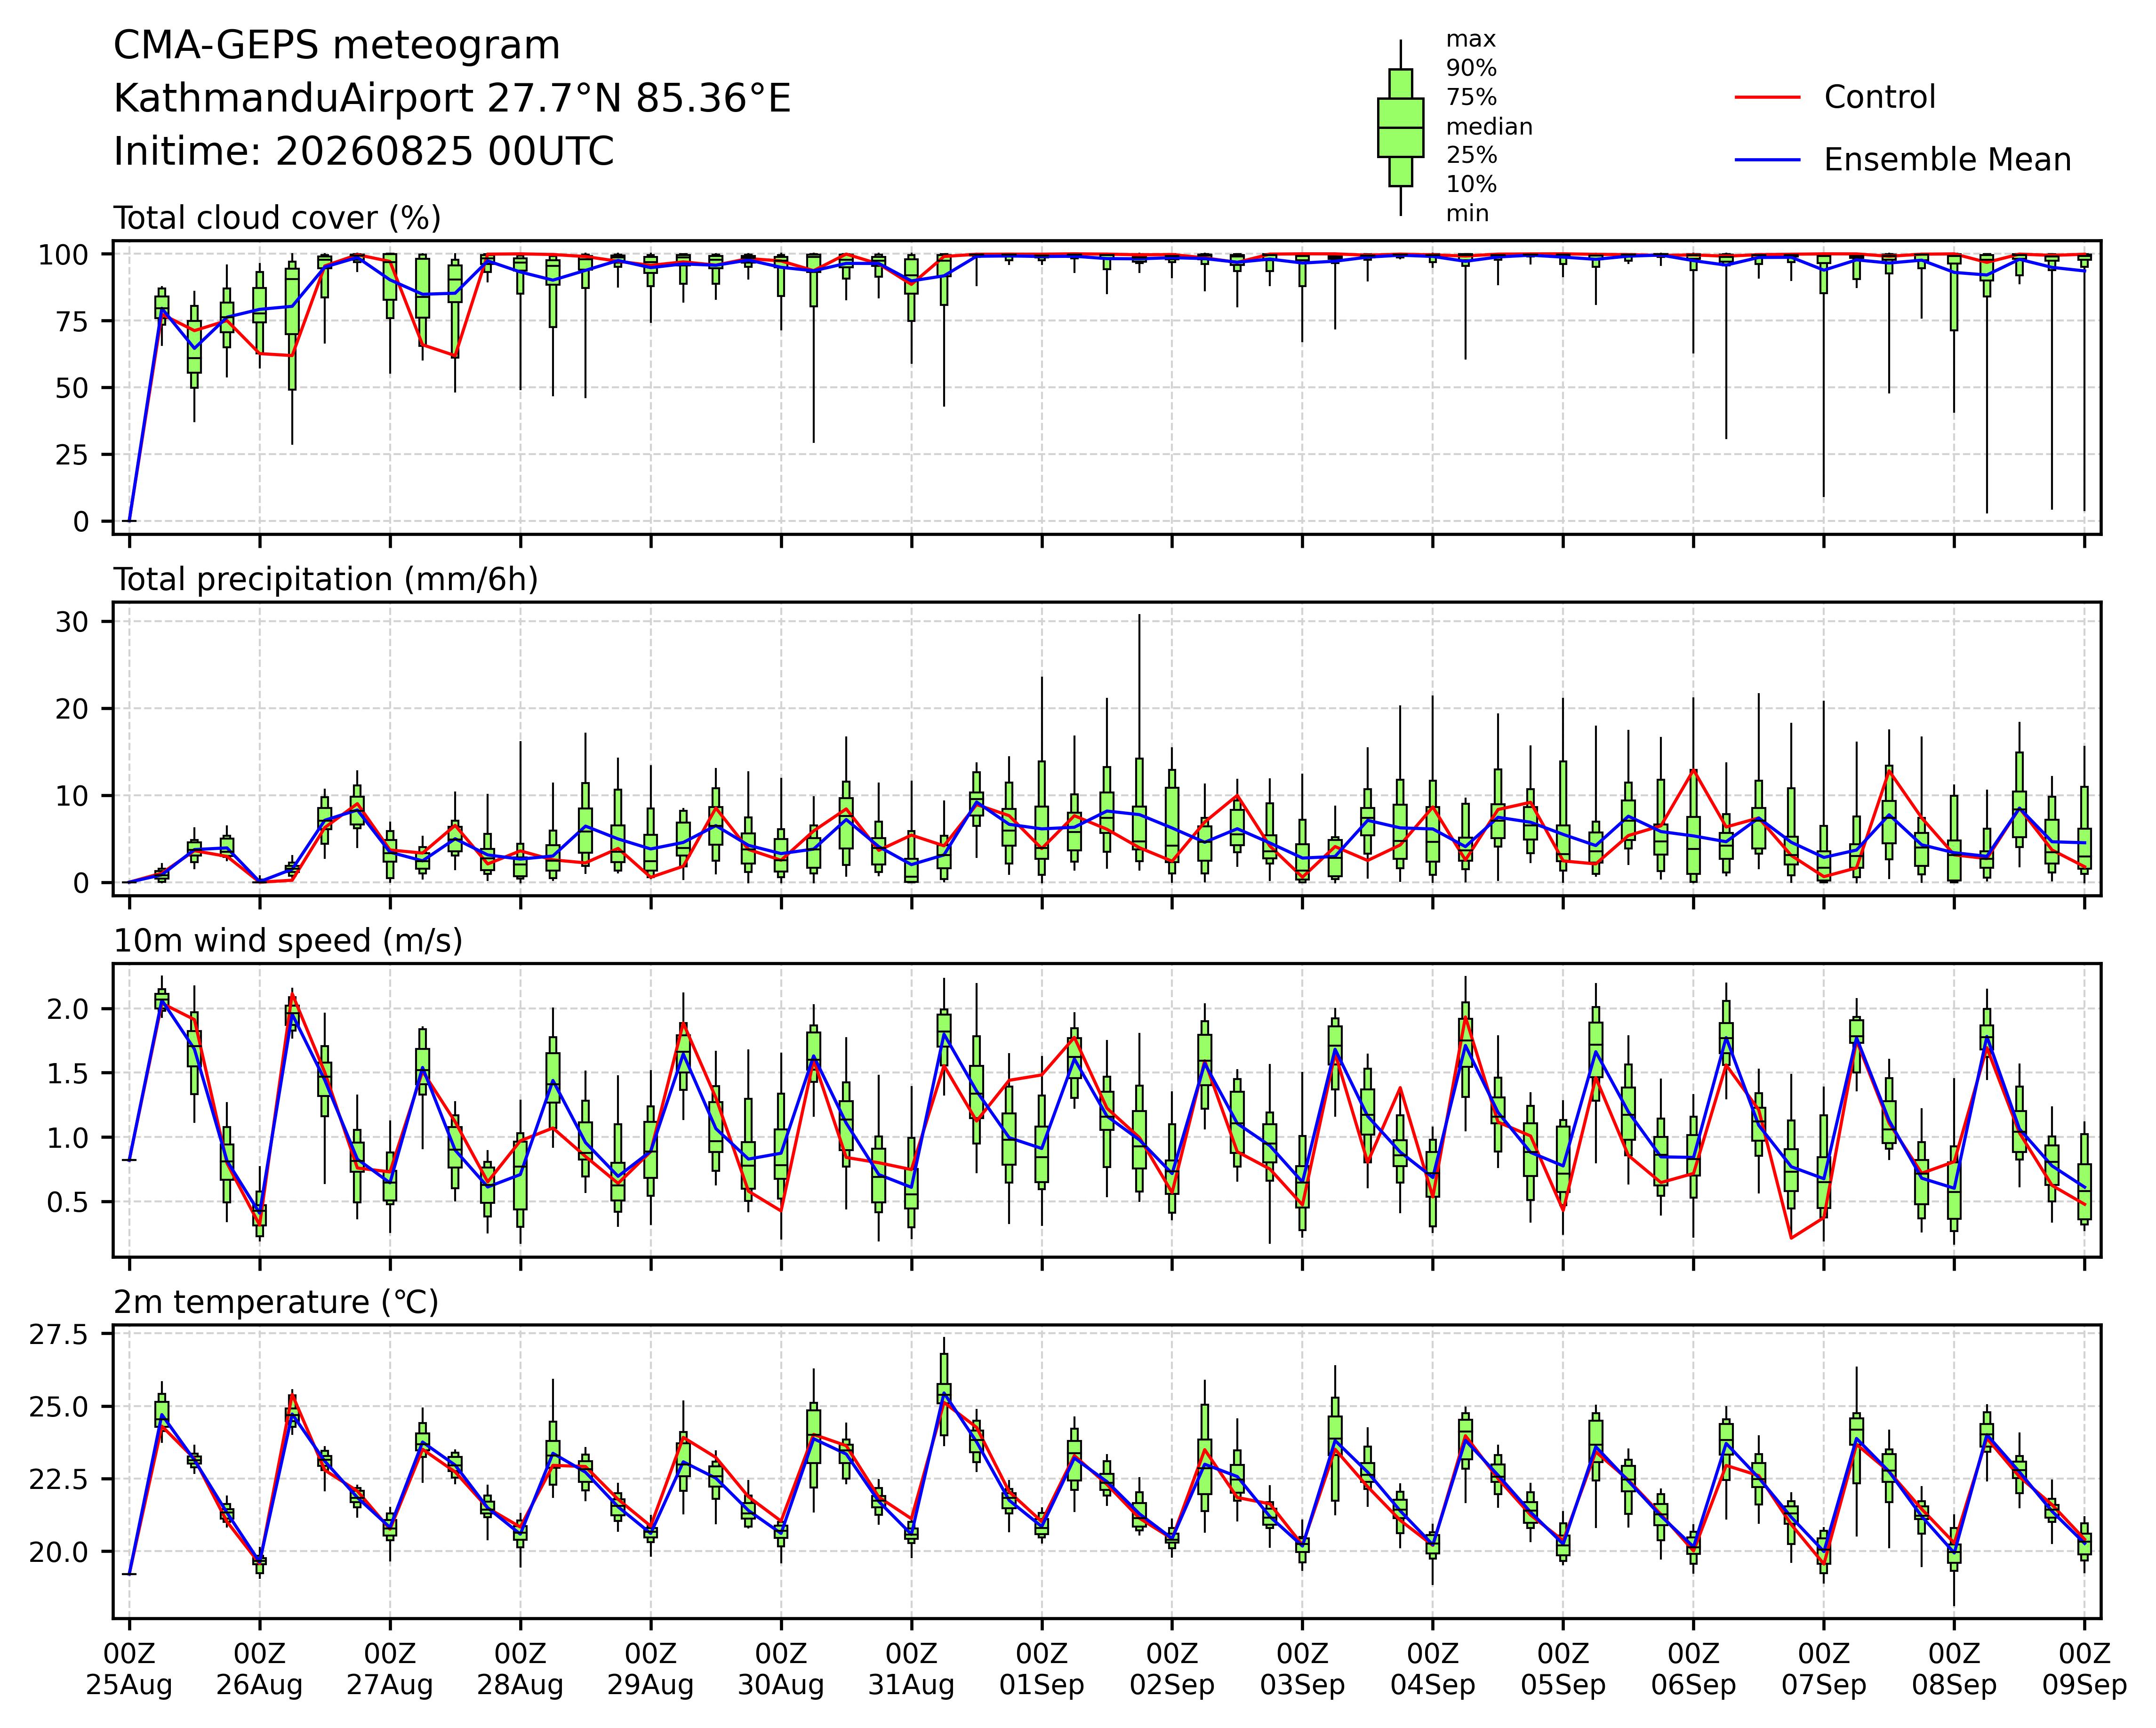Image resolution: width=2156 pixels, height=1728 pixels.
Task: Click the 2m temperature panel title
Action: tap(276, 1303)
